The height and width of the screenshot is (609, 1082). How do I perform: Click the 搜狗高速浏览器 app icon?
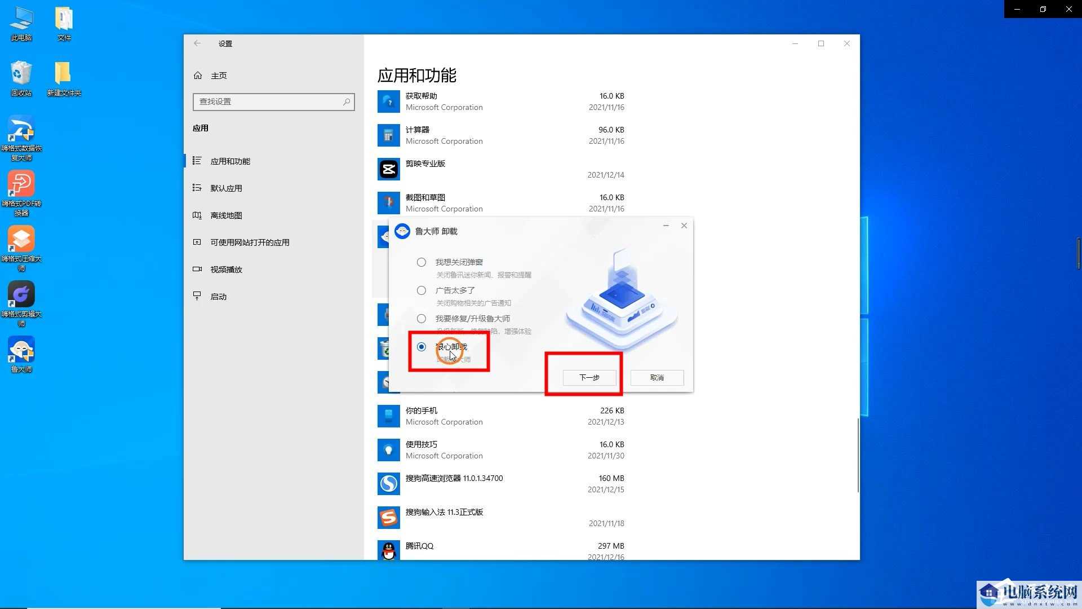[x=388, y=484]
